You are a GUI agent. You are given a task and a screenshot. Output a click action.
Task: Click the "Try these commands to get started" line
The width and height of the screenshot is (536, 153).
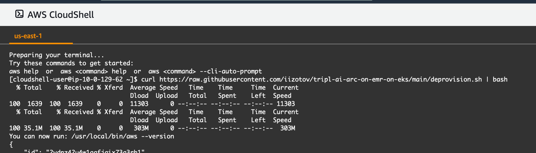click(72, 63)
